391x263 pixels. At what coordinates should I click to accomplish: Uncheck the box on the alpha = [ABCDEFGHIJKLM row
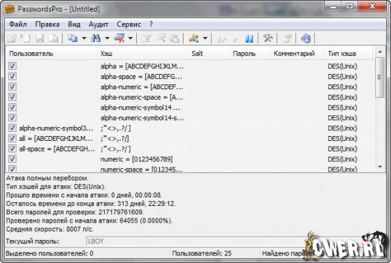13,66
